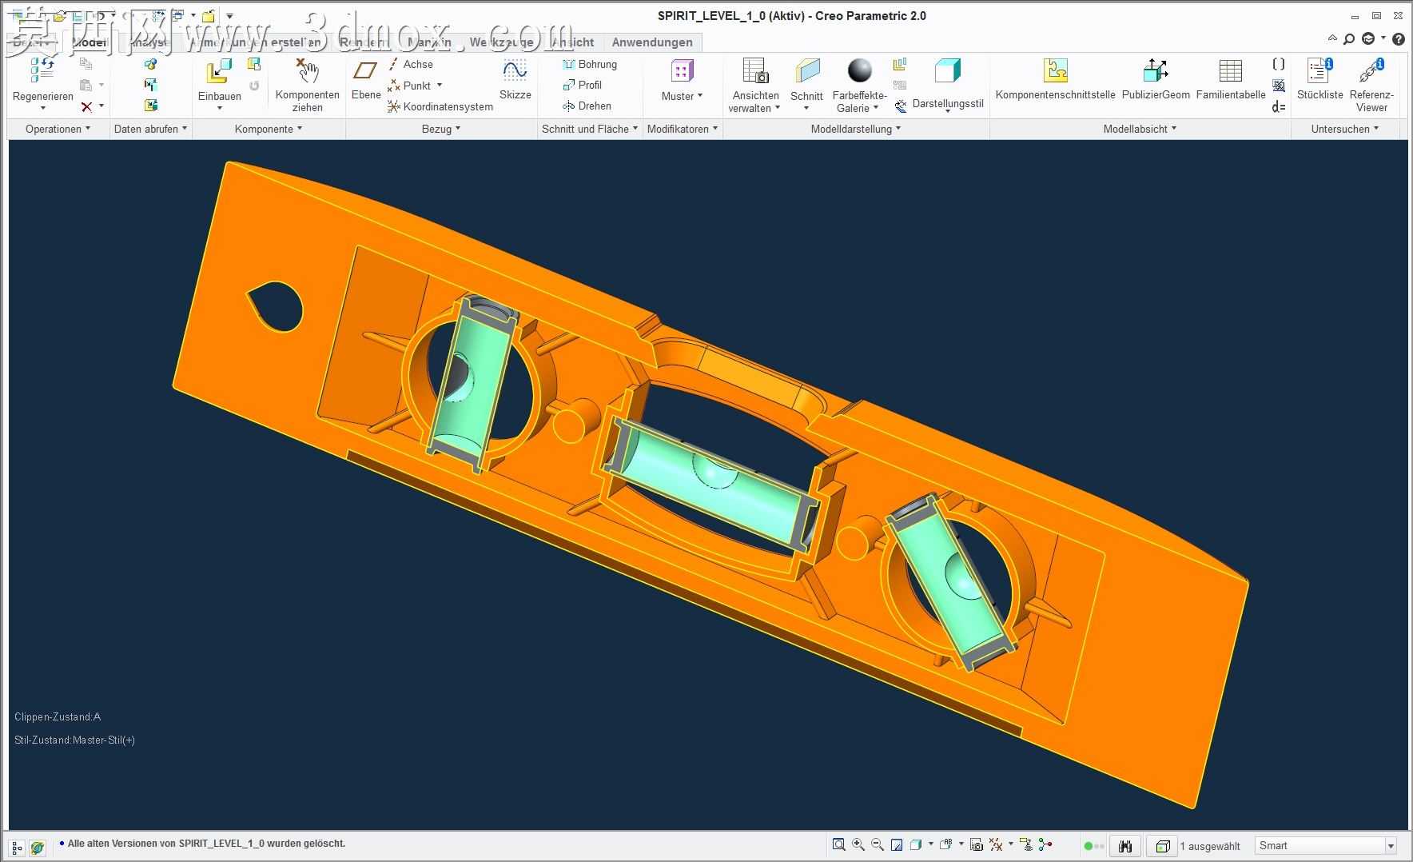Open the Familientabelle table icon

coord(1231,70)
